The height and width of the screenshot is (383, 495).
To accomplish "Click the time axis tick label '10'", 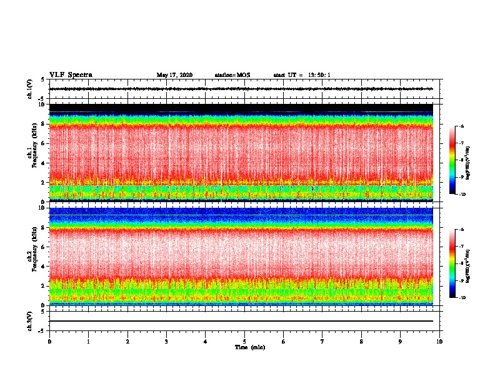I will coord(439,342).
